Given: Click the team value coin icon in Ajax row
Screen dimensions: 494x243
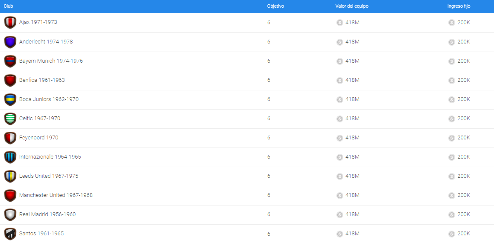Looking at the screenshot, I should pyautogui.click(x=339, y=23).
